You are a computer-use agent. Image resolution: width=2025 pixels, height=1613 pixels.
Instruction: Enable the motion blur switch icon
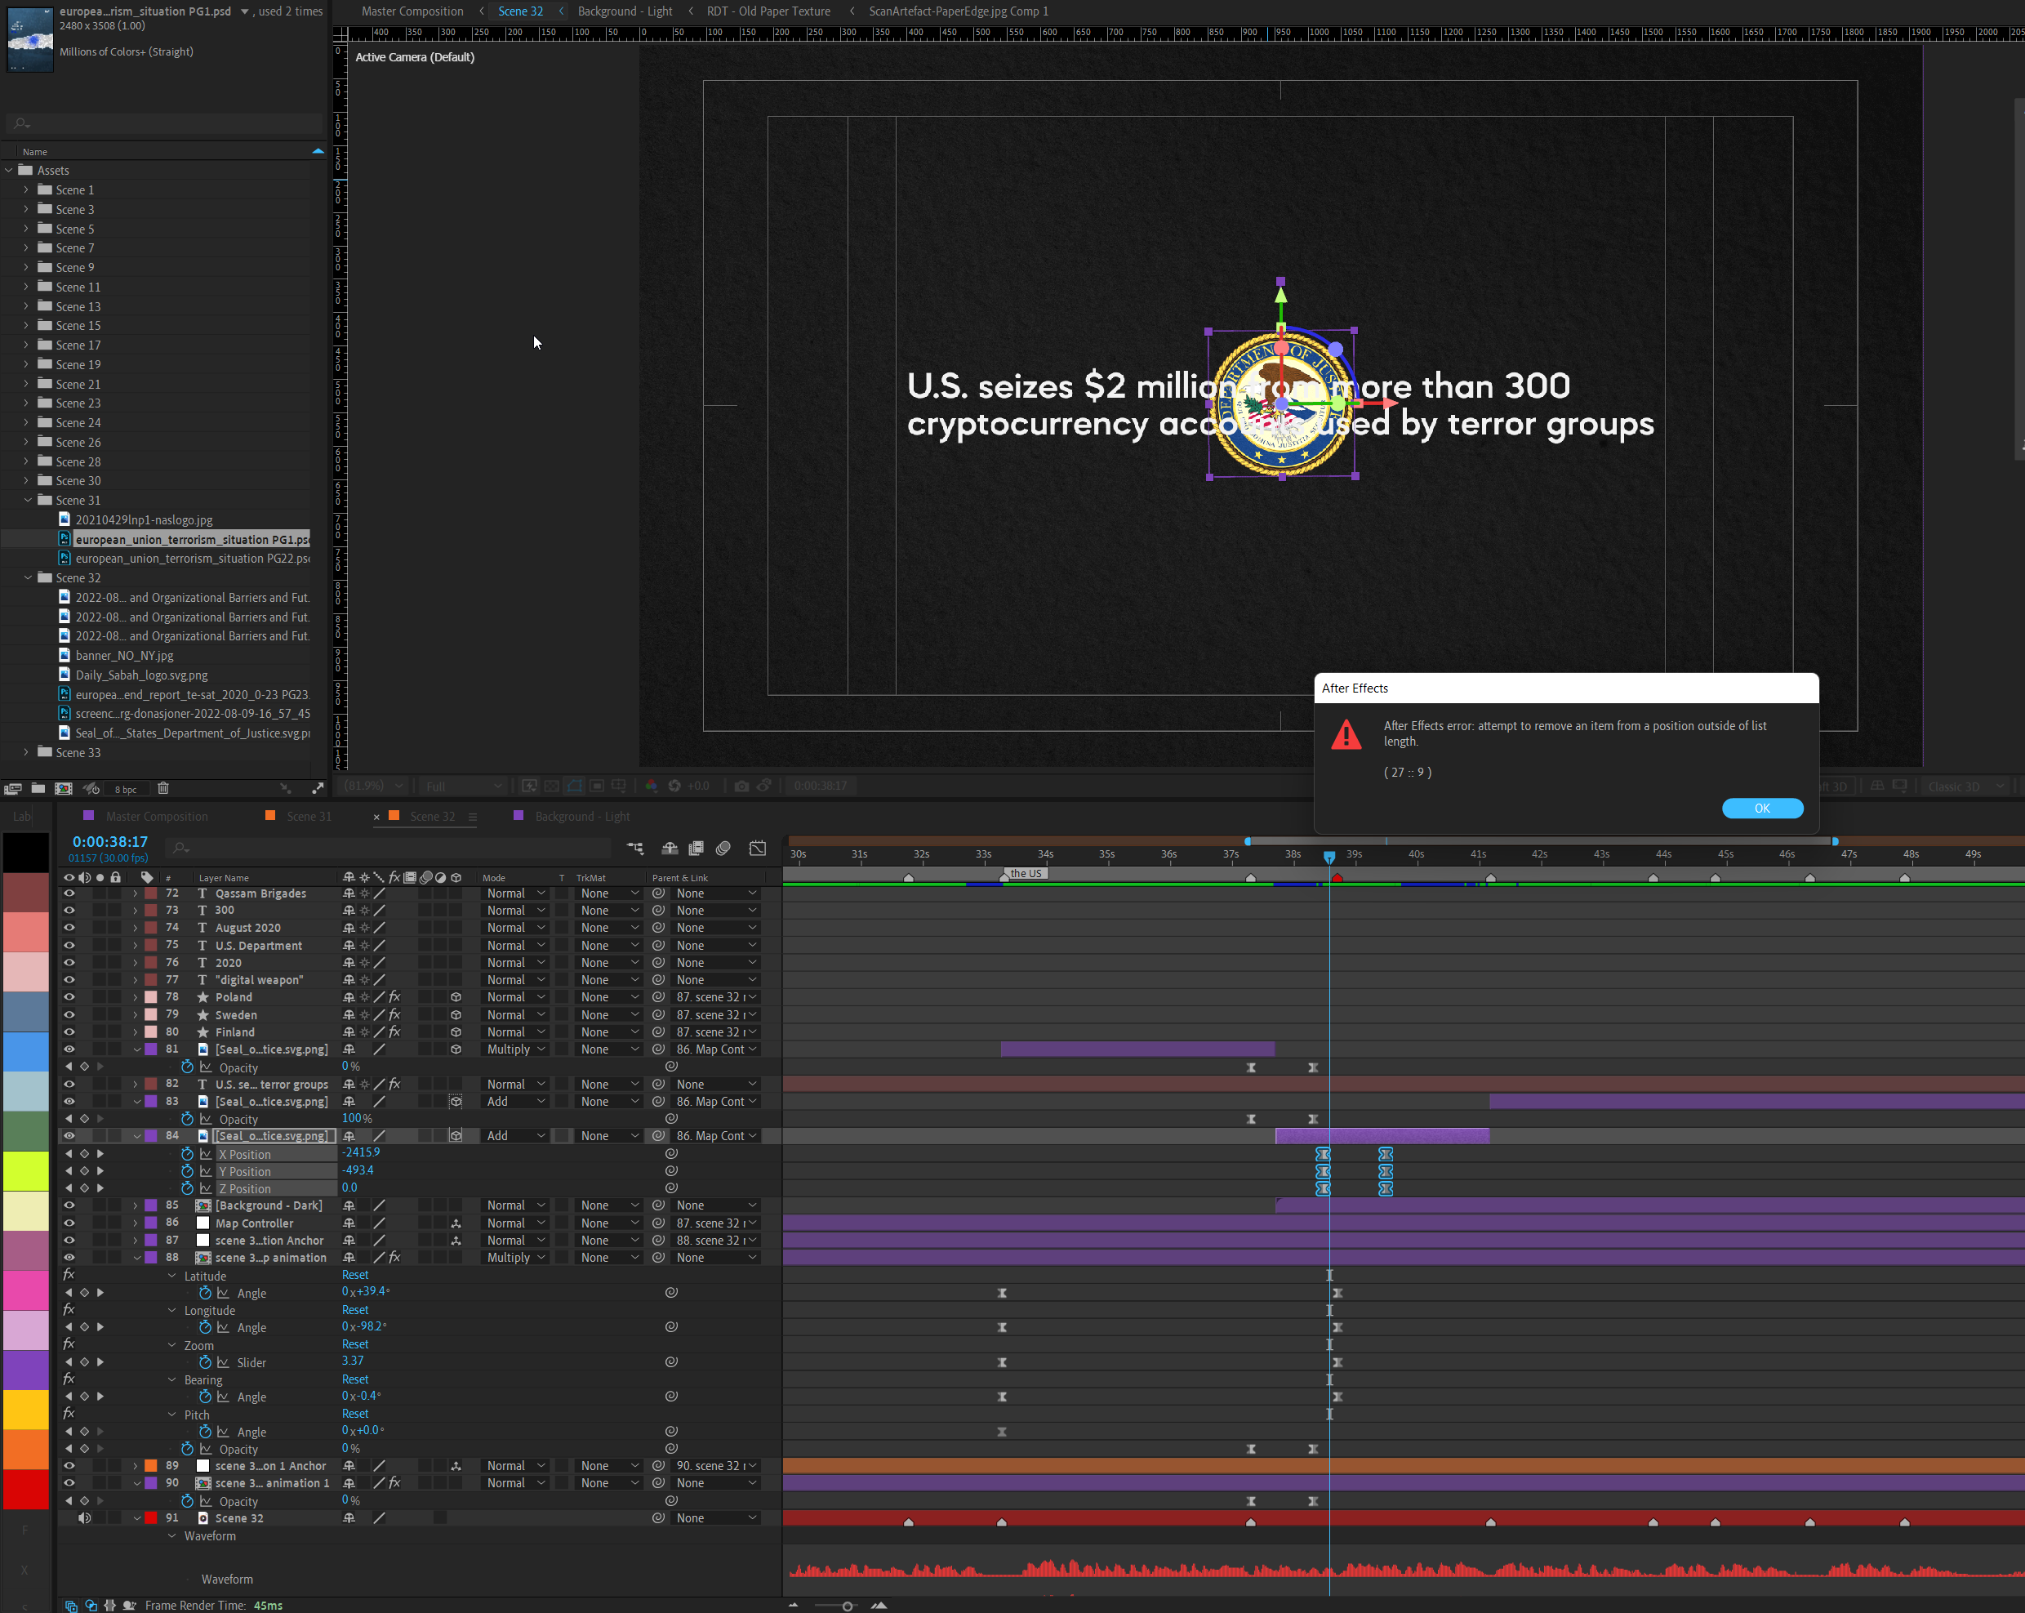coord(723,849)
